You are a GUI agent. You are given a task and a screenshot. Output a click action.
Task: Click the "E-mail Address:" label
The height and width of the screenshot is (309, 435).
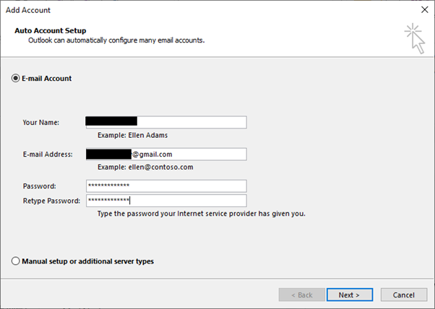pyautogui.click(x=48, y=154)
